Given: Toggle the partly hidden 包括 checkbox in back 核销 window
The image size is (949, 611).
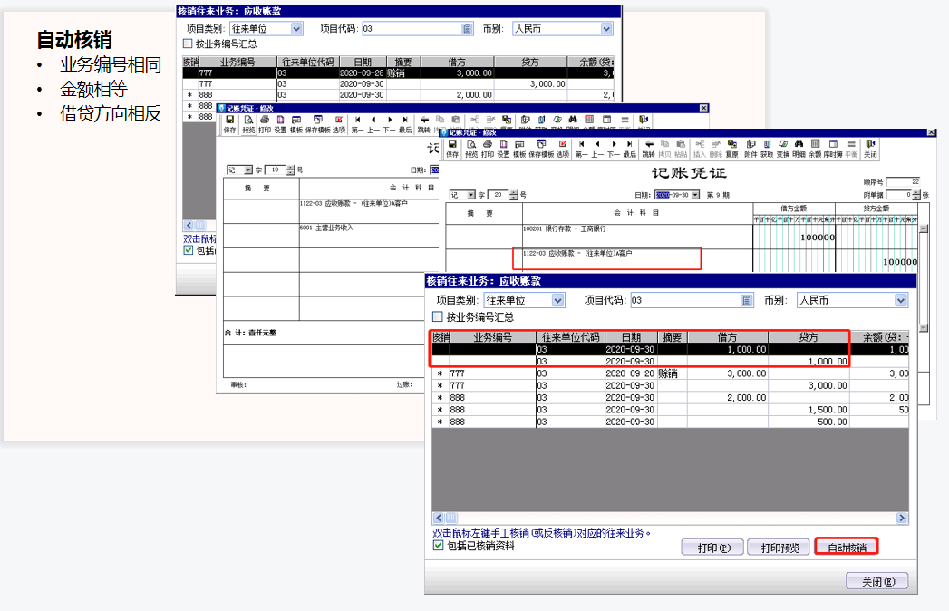Looking at the screenshot, I should [x=189, y=250].
